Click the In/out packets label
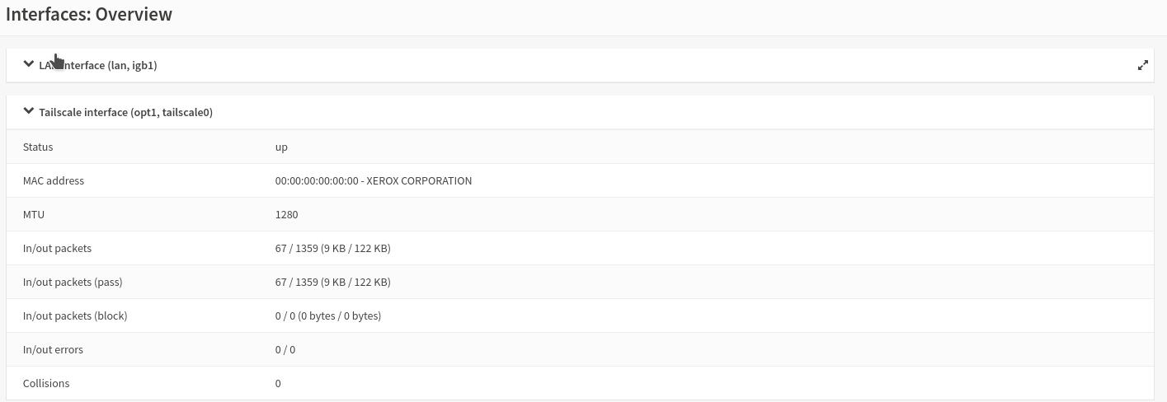 click(x=57, y=248)
